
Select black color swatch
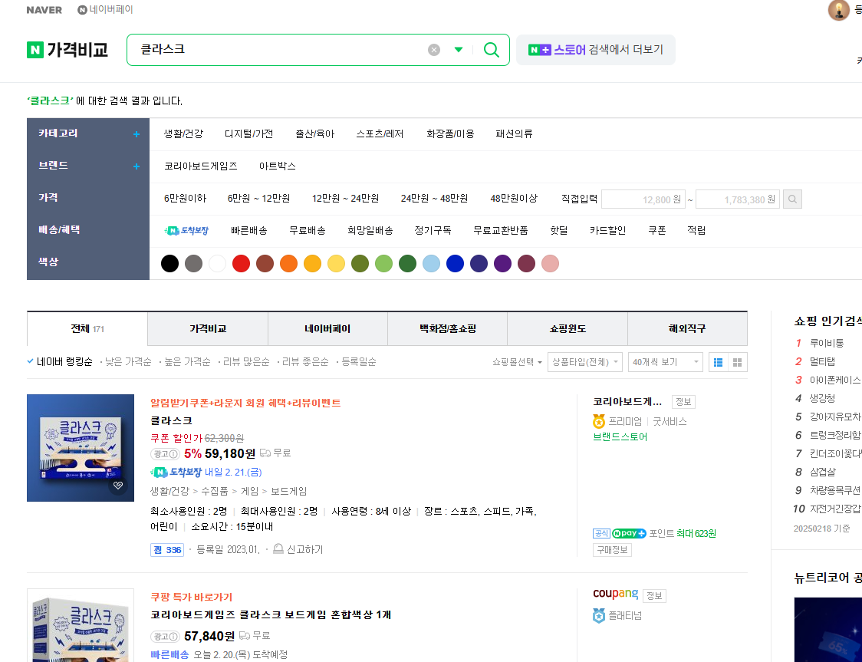click(x=170, y=263)
